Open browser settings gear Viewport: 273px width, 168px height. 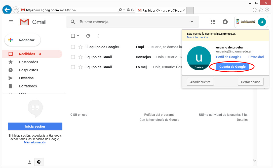coord(267,10)
